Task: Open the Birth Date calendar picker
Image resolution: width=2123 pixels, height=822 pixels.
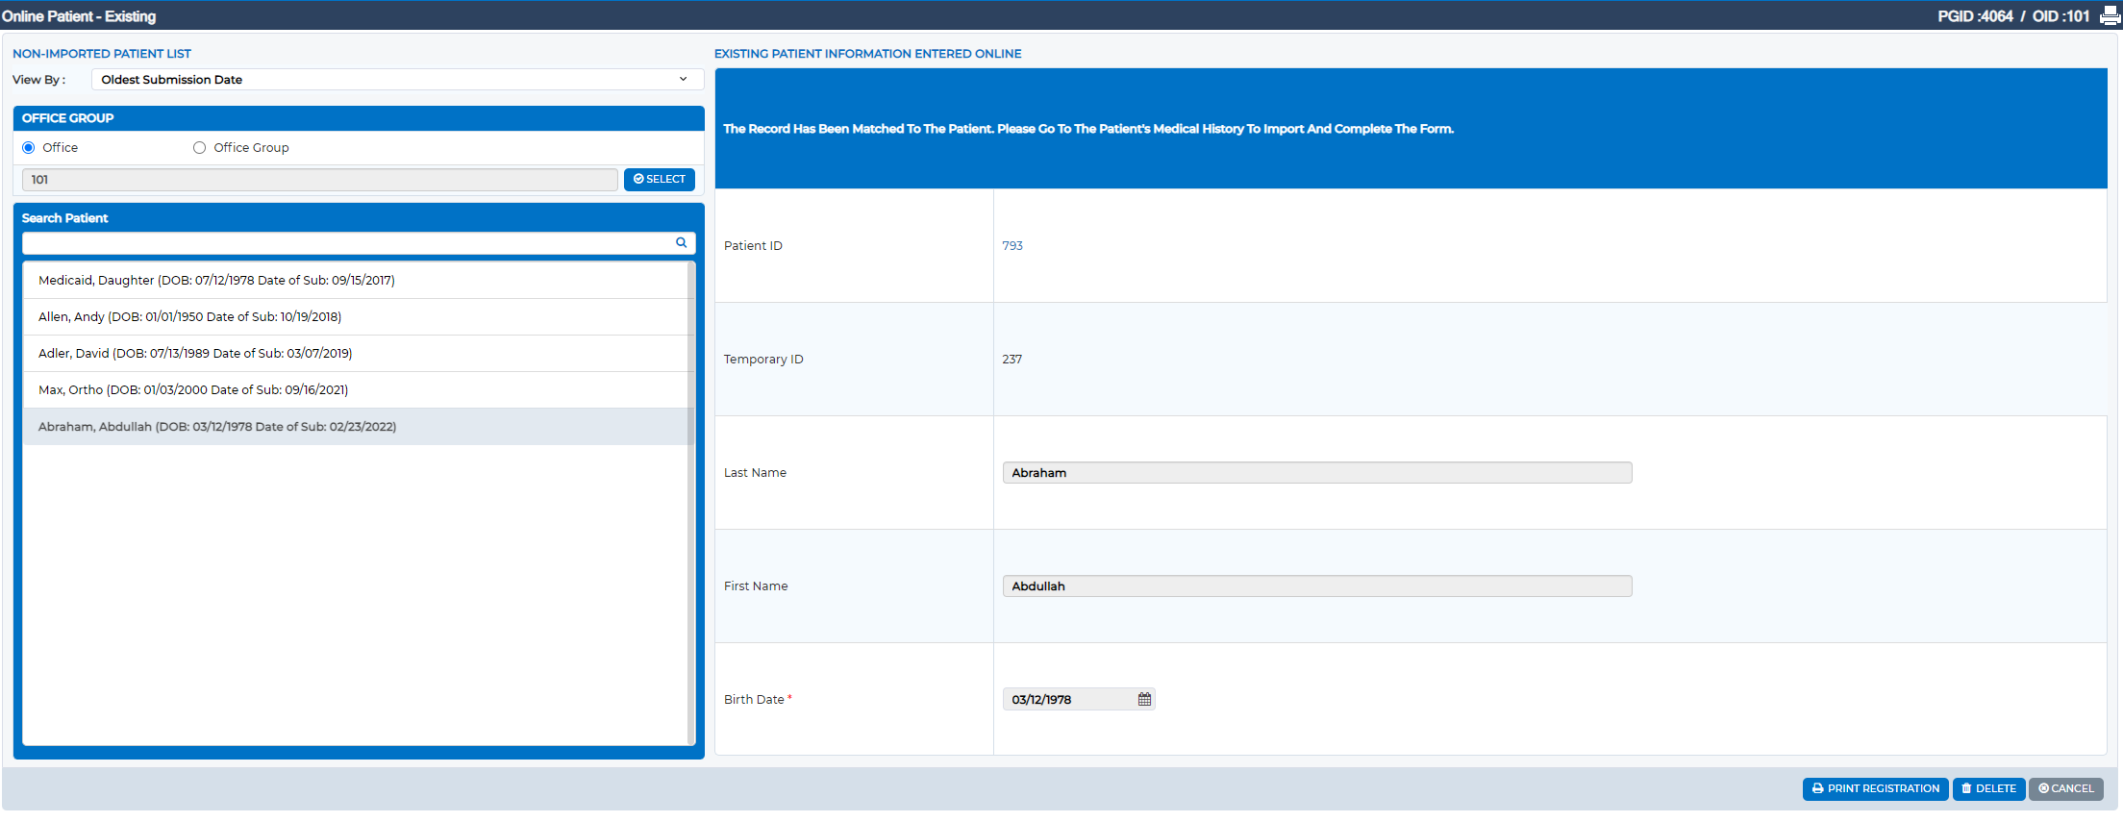Action: (1144, 699)
